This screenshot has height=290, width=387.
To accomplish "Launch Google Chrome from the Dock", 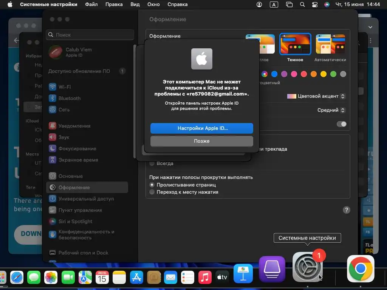I will pyautogui.click(x=361, y=268).
